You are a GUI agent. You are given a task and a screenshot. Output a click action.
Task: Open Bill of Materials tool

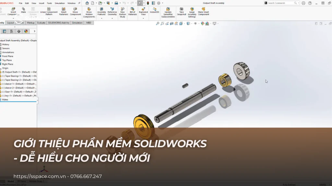pyautogui.click(x=133, y=11)
